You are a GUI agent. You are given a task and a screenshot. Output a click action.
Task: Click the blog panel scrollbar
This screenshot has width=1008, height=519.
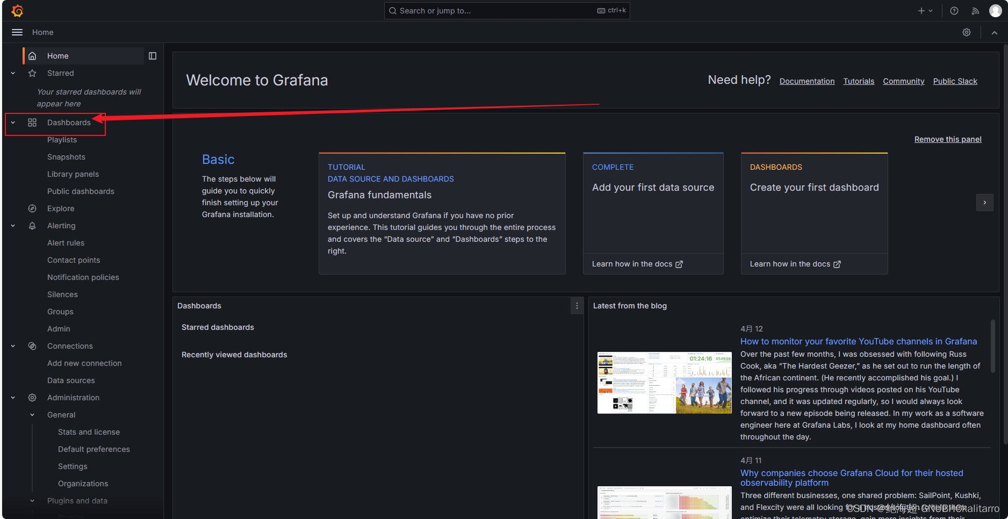pyautogui.click(x=992, y=347)
